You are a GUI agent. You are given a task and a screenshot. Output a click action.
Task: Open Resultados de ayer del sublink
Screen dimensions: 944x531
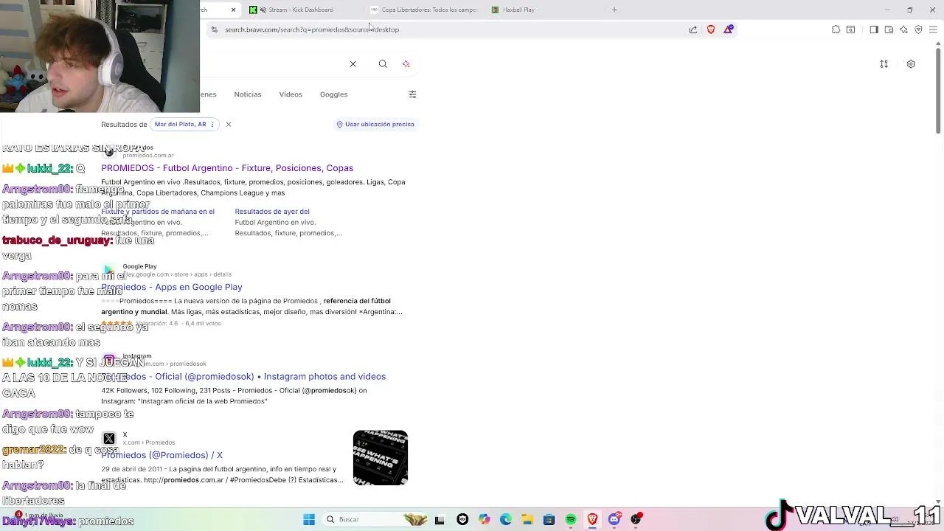coord(272,212)
